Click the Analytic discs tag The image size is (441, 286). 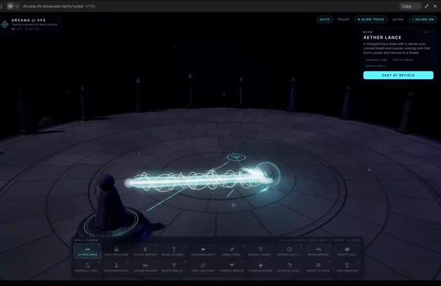click(x=375, y=66)
